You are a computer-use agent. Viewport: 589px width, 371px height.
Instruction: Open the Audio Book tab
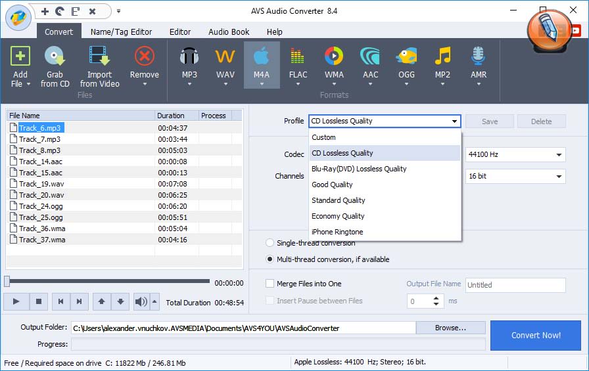[x=229, y=32]
